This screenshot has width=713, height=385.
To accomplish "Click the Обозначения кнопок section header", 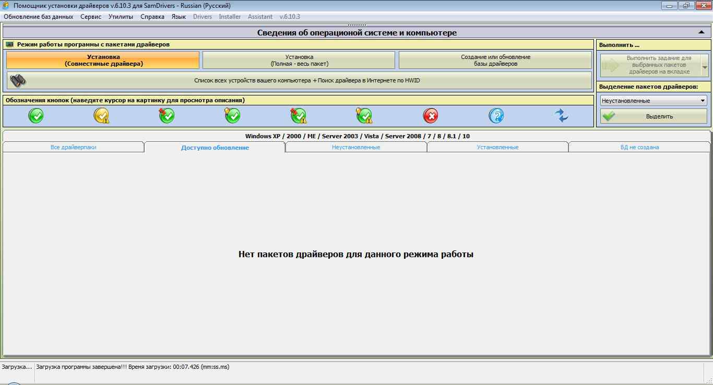I will pyautogui.click(x=298, y=100).
